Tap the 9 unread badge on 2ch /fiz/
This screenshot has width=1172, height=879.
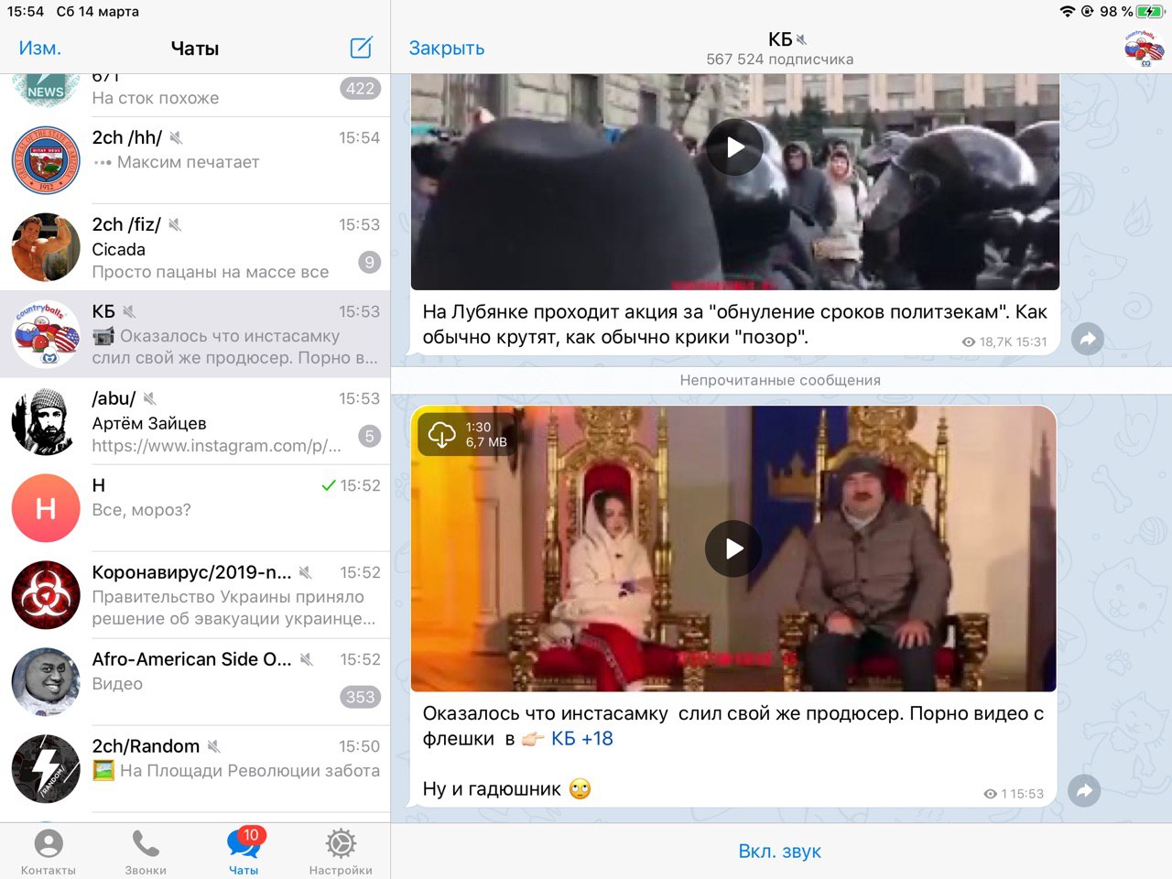tap(369, 262)
